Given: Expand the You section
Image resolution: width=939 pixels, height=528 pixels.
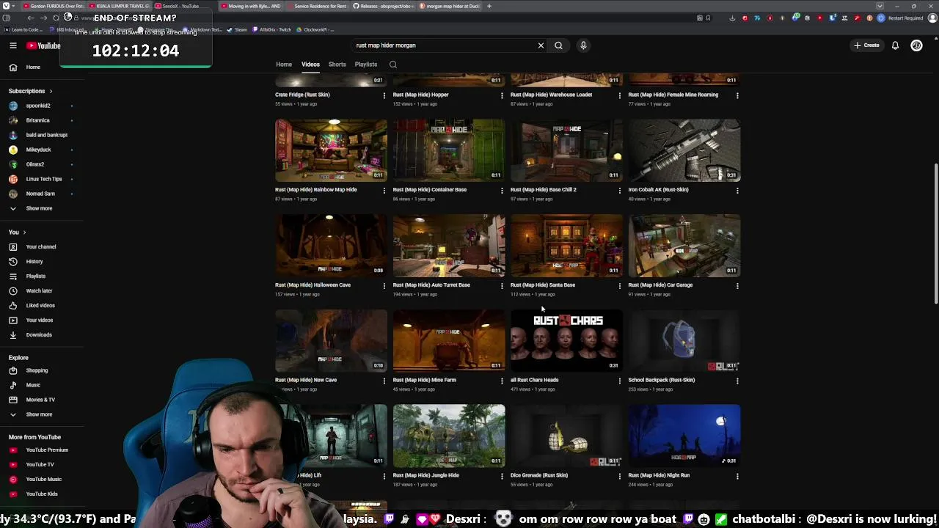Looking at the screenshot, I should pos(18,232).
